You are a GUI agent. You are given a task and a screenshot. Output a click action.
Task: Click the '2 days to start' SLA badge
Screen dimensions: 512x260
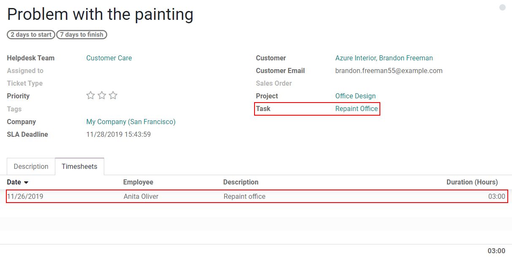pos(31,35)
